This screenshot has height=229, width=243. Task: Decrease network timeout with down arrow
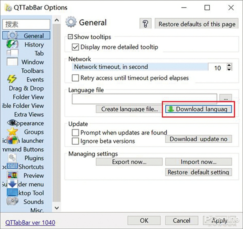click(229, 69)
